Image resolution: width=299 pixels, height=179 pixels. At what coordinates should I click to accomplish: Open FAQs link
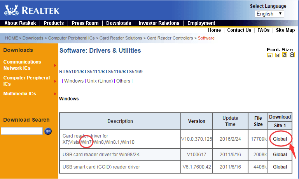pyautogui.click(x=263, y=30)
